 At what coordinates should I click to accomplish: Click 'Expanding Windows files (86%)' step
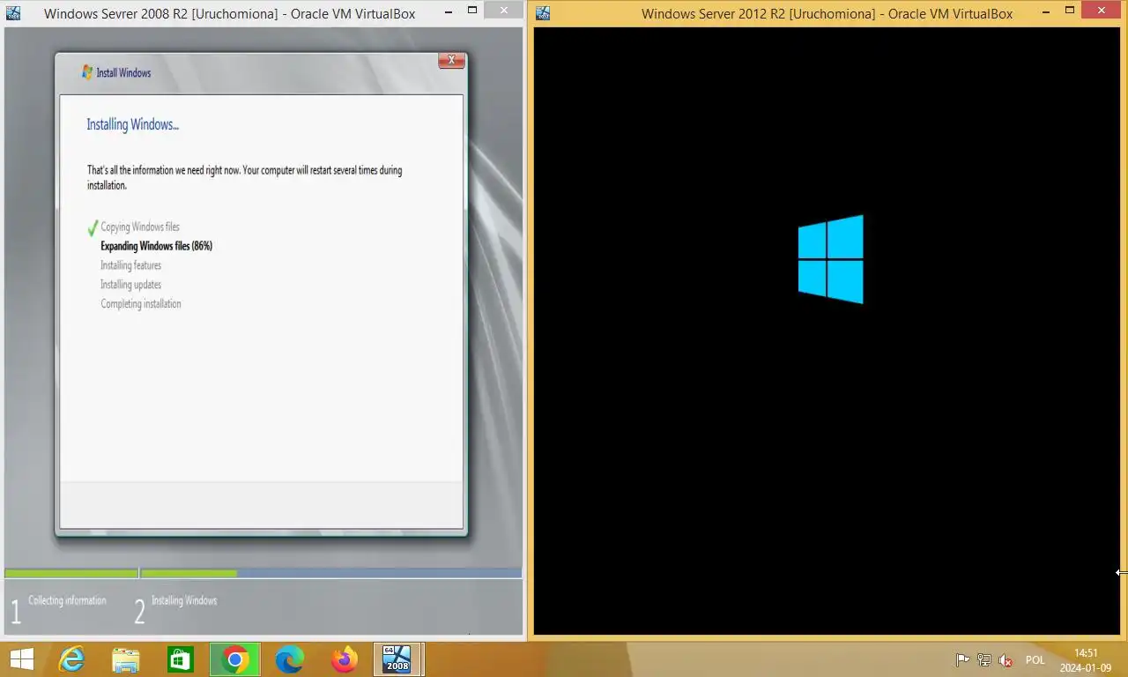[x=156, y=246]
